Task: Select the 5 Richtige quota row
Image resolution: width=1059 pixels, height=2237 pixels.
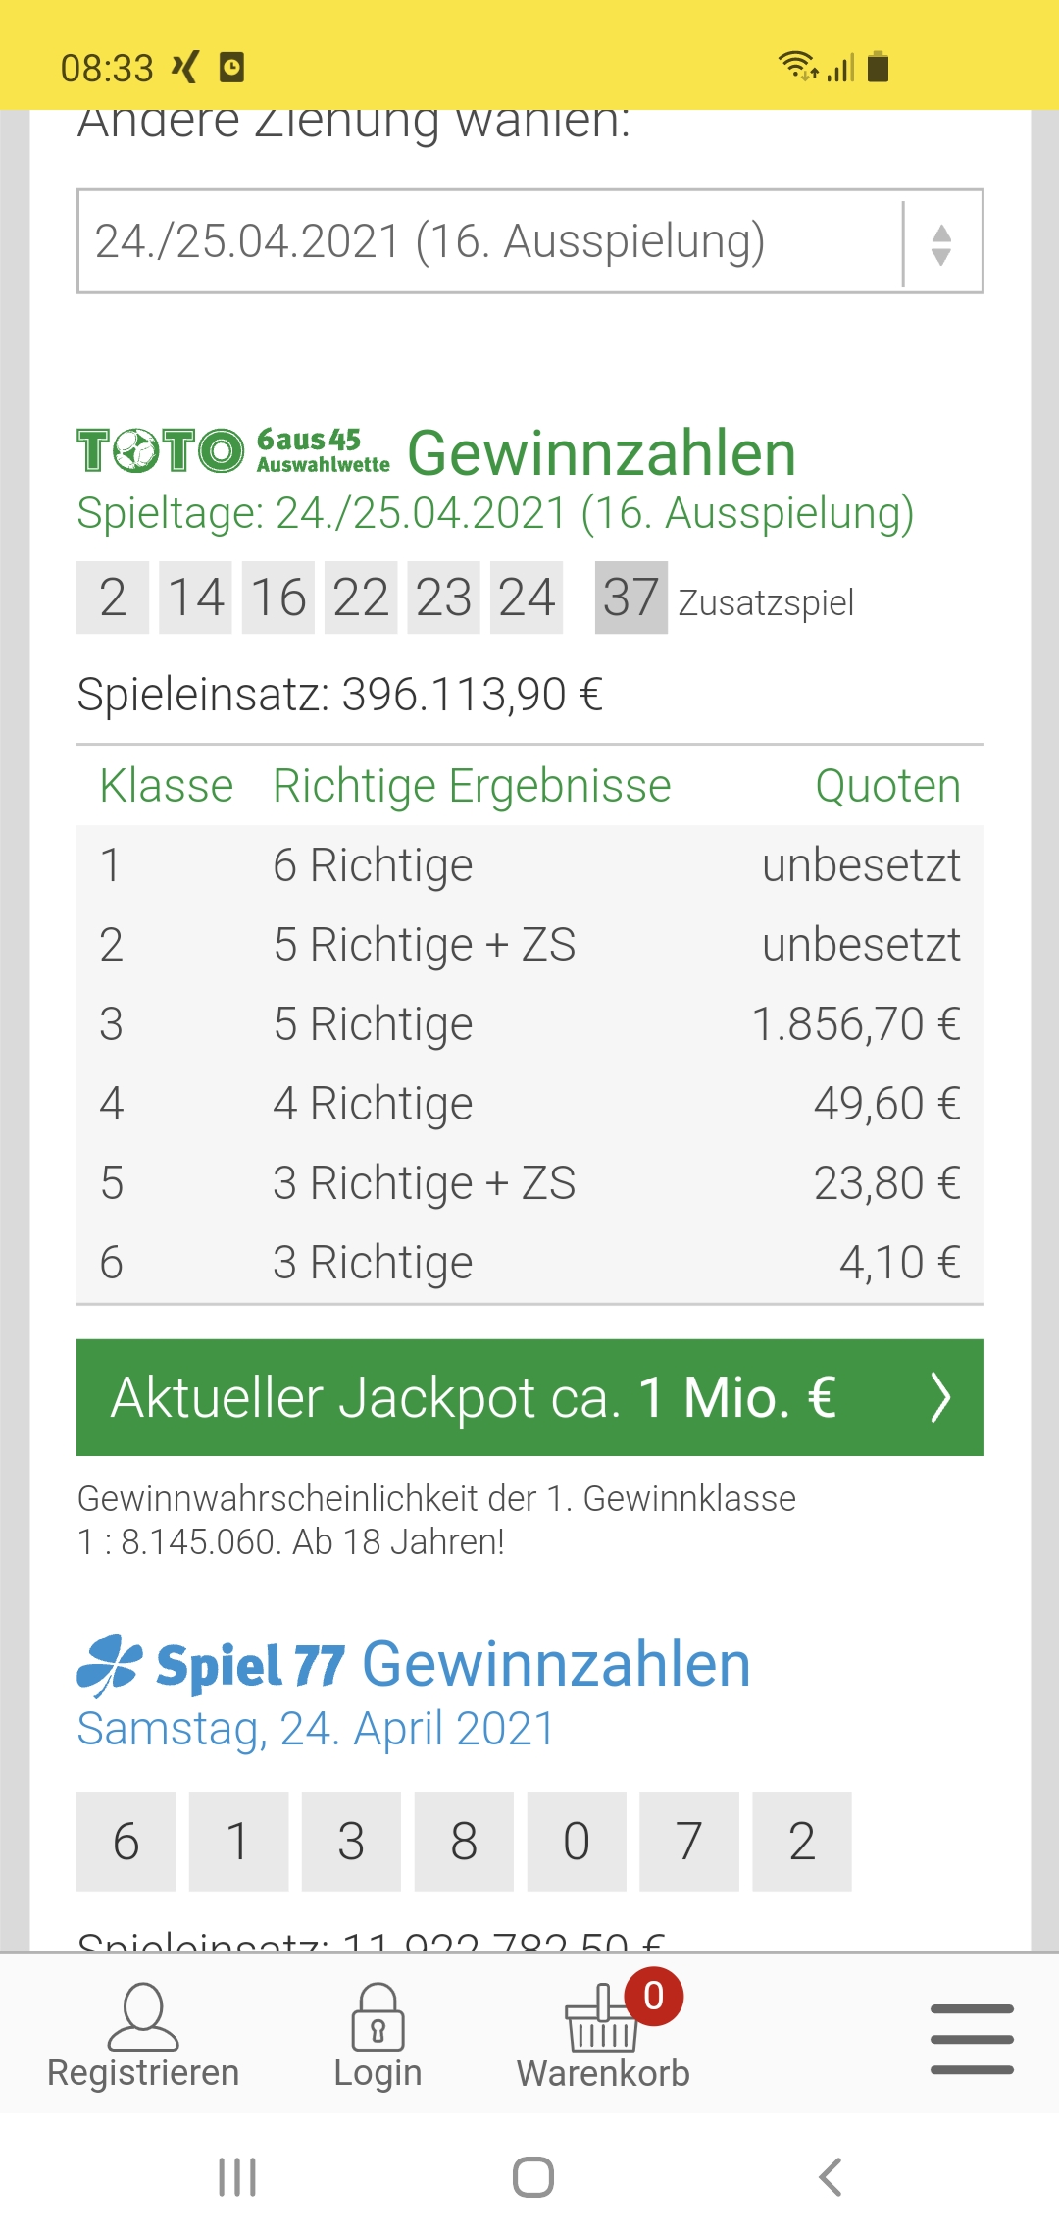Action: (530, 1024)
